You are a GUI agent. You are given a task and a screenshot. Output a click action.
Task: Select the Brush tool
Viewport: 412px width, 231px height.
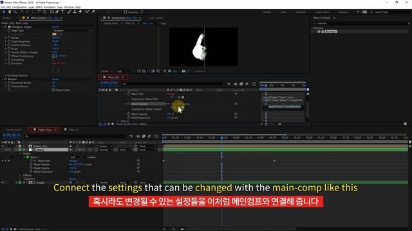(x=69, y=12)
